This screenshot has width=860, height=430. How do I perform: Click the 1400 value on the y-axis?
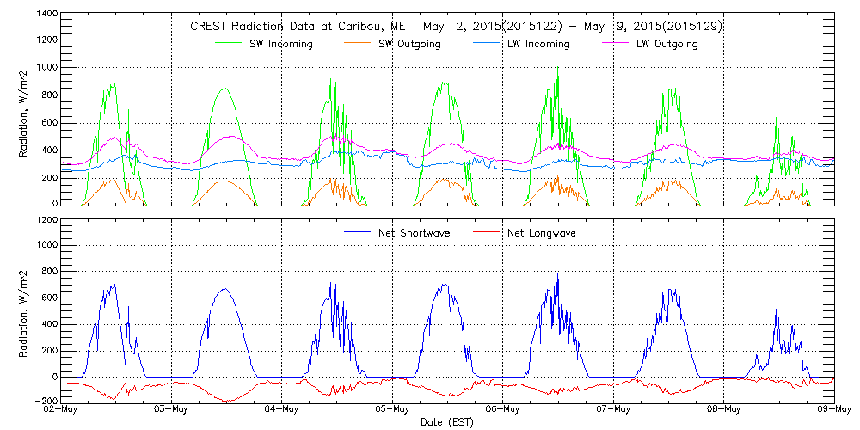(x=46, y=15)
